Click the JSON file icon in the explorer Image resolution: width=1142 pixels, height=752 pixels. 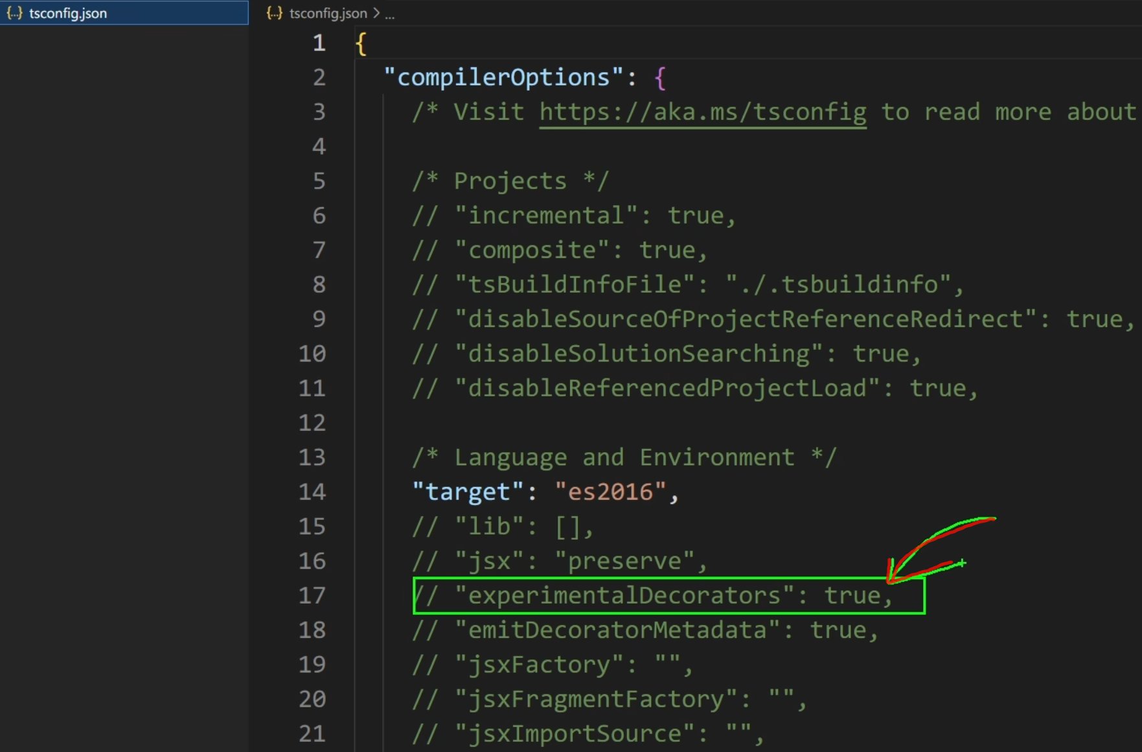14,13
